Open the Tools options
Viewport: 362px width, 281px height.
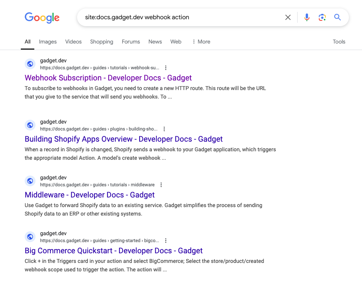[339, 42]
